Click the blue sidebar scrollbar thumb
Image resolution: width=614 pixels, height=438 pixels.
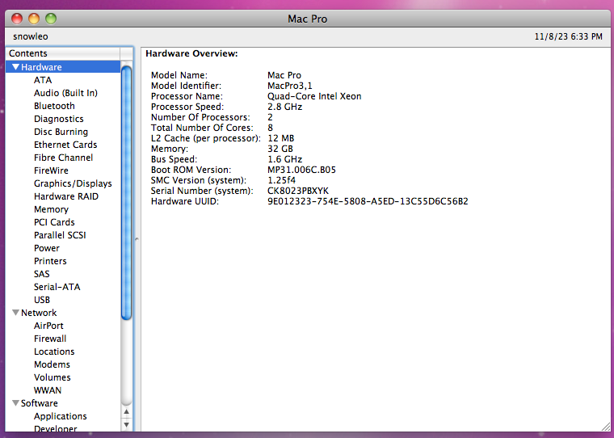coord(127,193)
